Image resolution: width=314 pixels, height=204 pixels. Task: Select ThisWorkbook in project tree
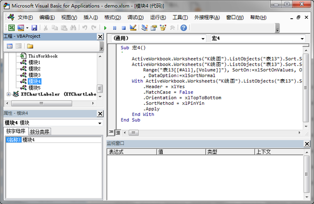coord(43,56)
